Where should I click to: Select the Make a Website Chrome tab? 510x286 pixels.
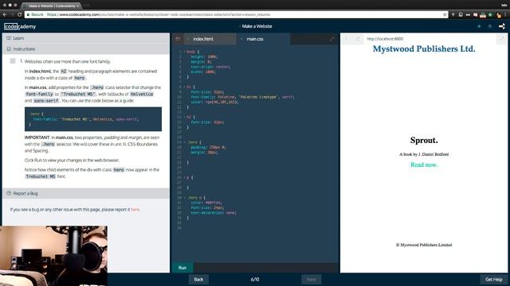pyautogui.click(x=52, y=6)
